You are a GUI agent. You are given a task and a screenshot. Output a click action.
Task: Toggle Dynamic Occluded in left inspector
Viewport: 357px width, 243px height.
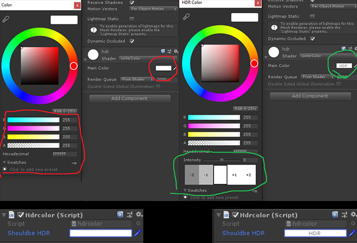click(x=132, y=41)
